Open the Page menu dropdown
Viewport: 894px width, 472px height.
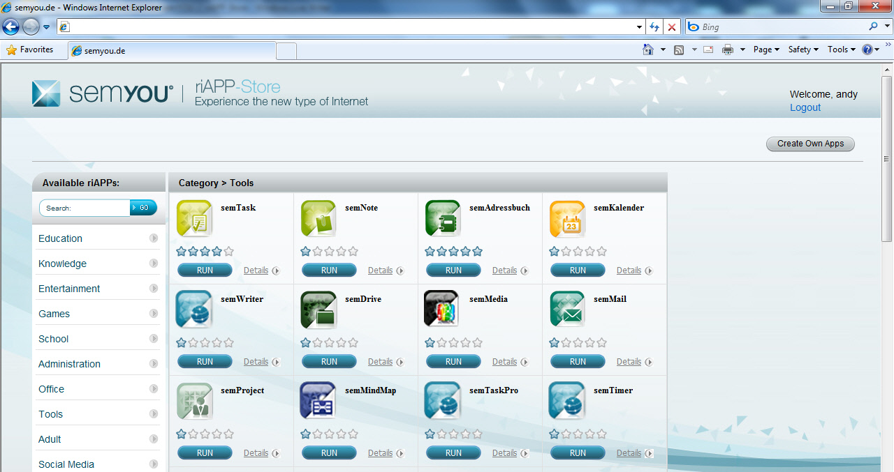coord(766,50)
